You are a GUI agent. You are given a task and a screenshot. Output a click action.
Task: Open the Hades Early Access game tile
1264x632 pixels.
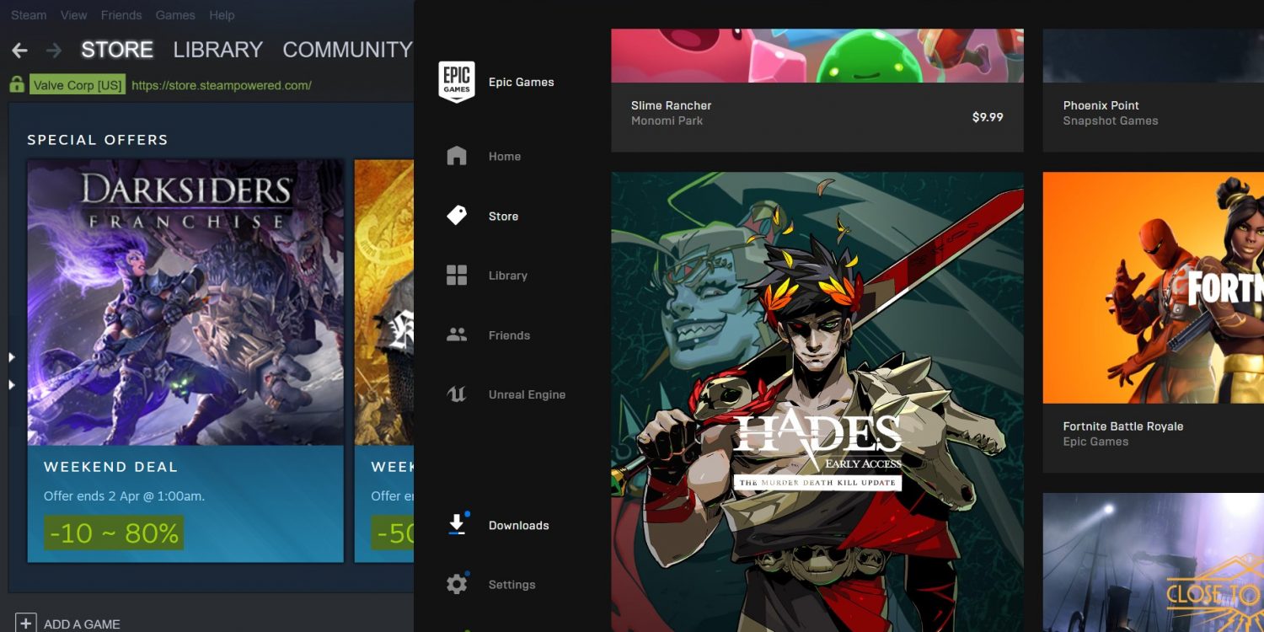pos(817,396)
